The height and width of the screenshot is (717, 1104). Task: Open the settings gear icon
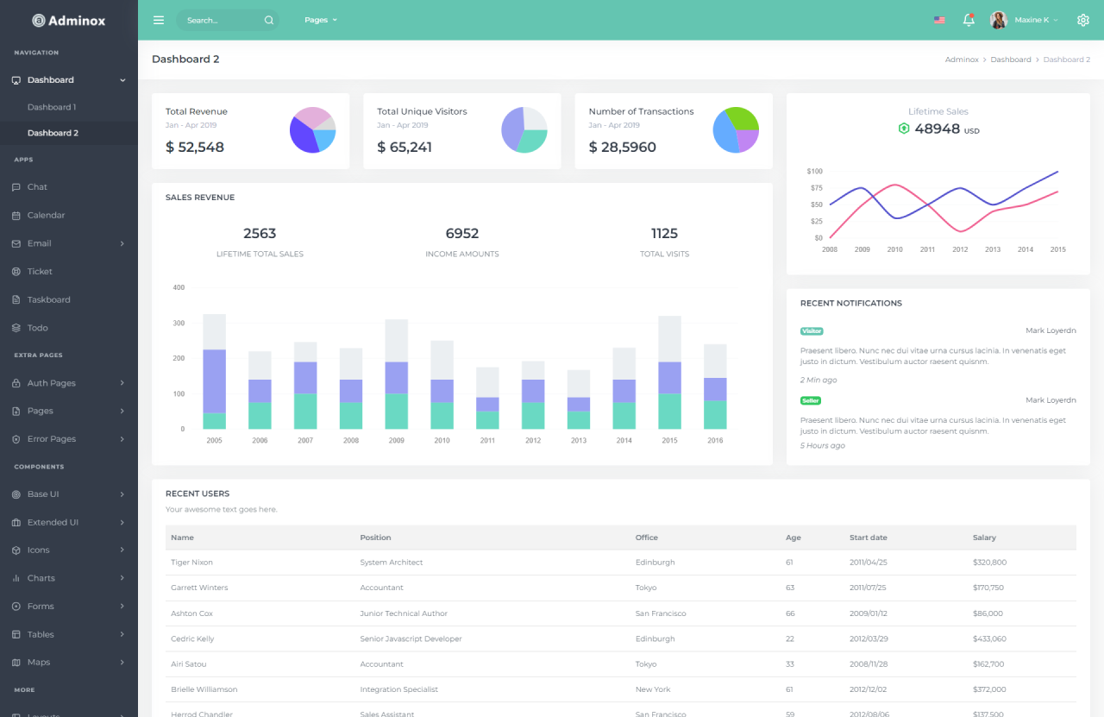point(1083,20)
